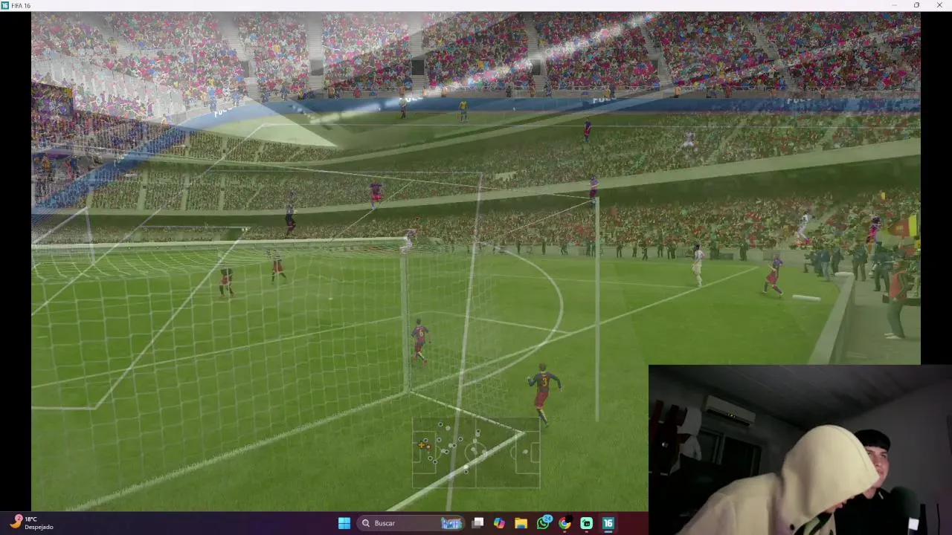
Task: Open the green recorder app on the taskbar
Action: 586,523
